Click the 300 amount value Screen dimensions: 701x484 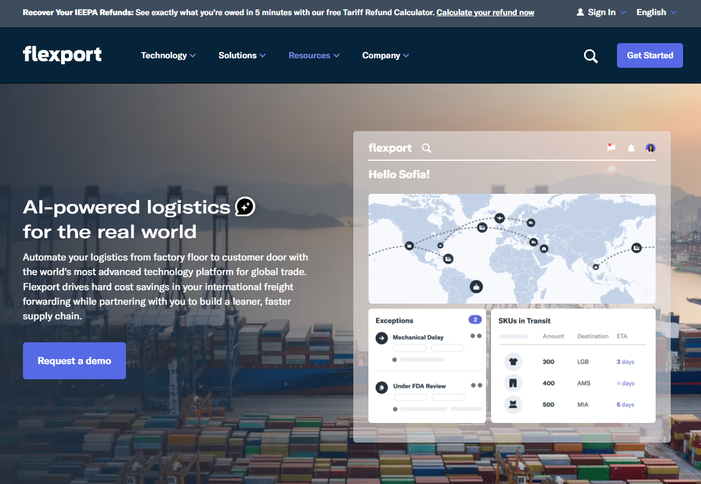pos(549,362)
